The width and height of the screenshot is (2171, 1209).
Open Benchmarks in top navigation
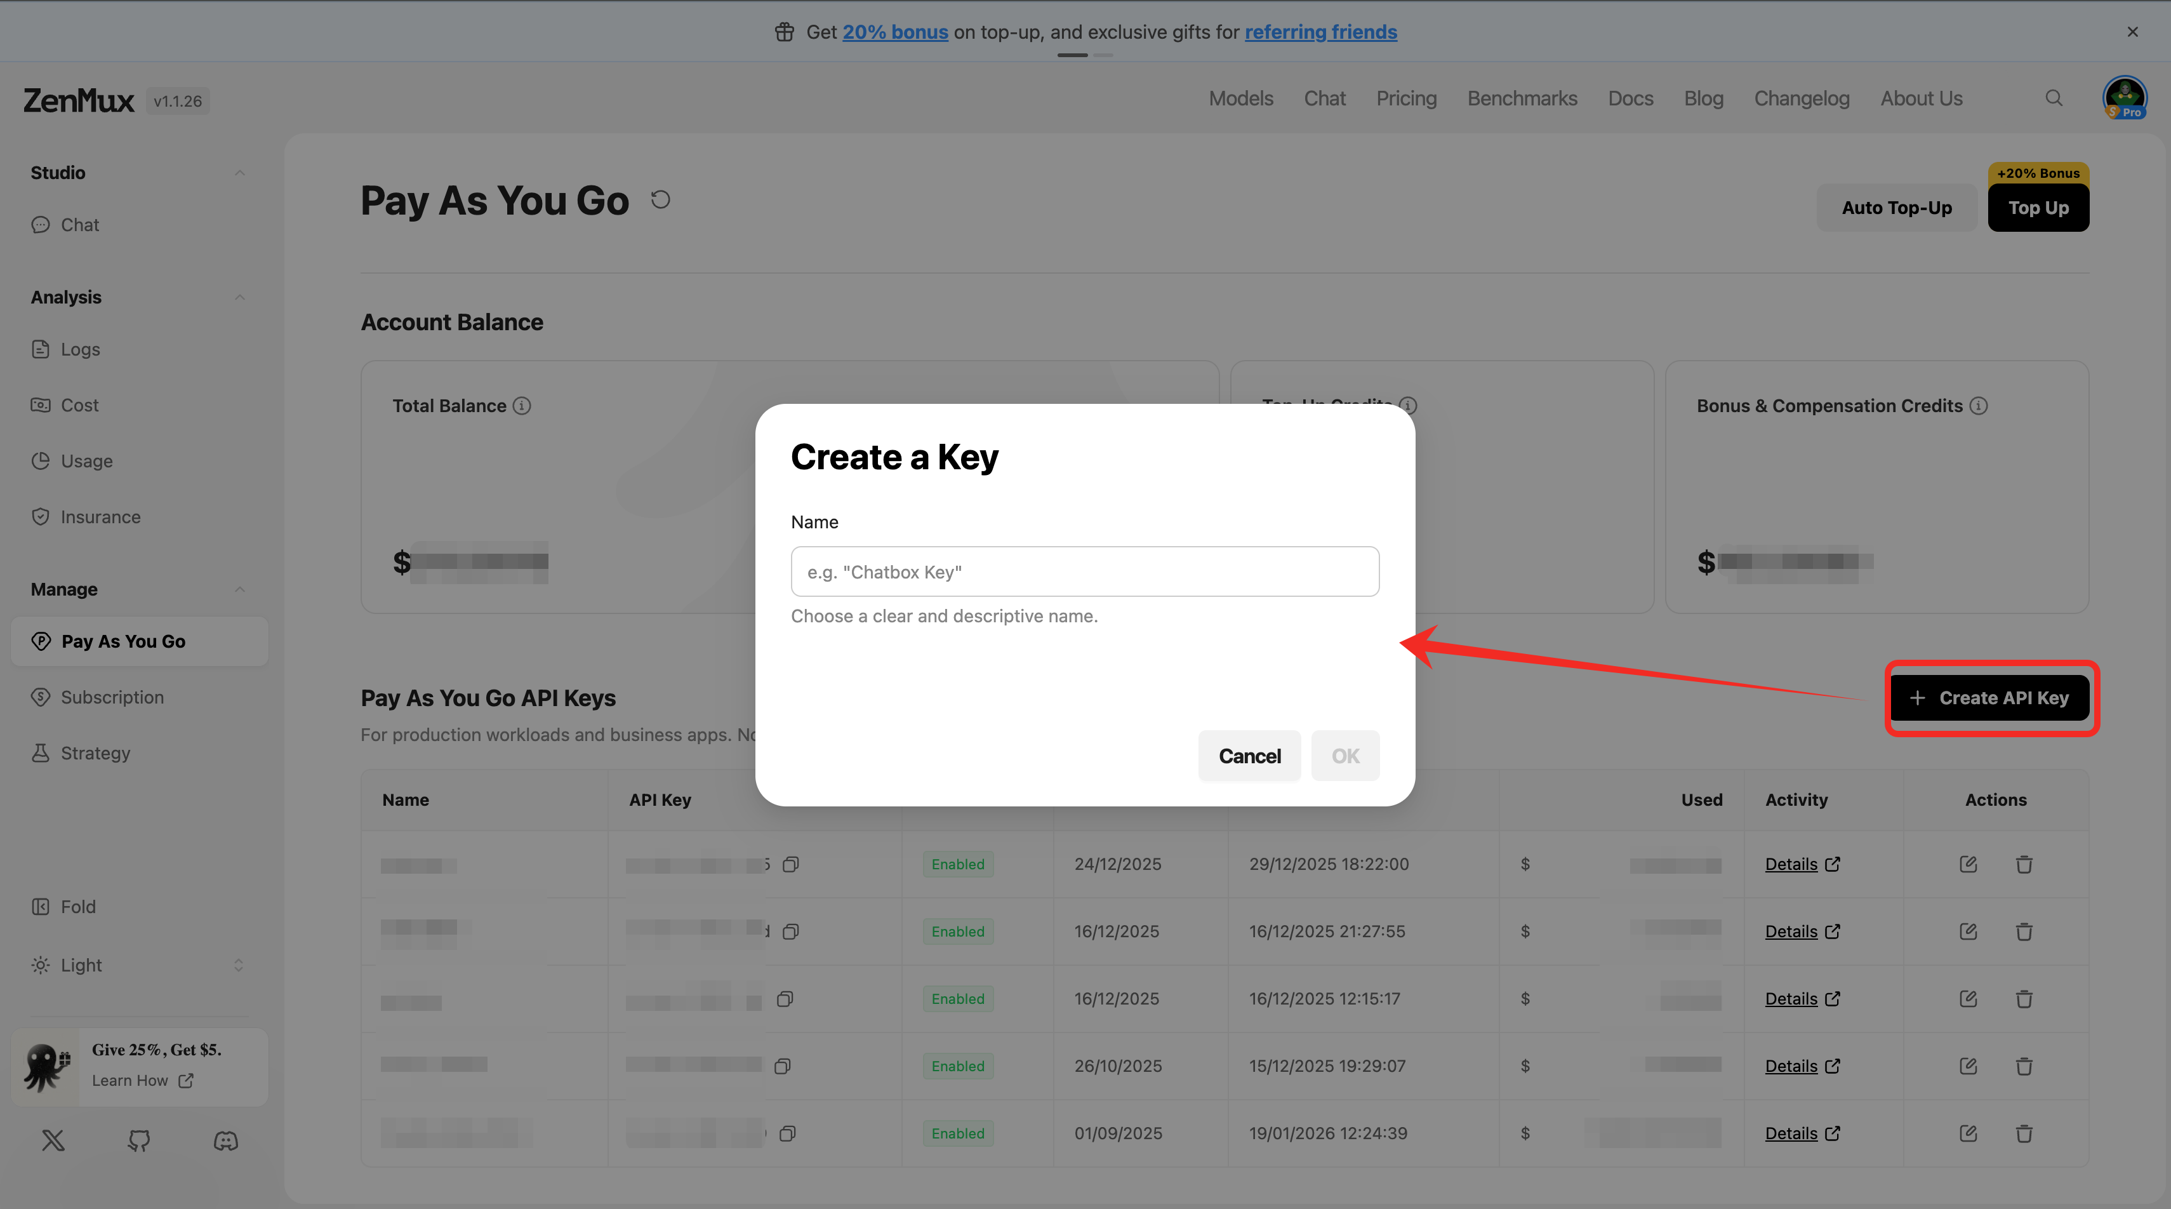click(1522, 98)
